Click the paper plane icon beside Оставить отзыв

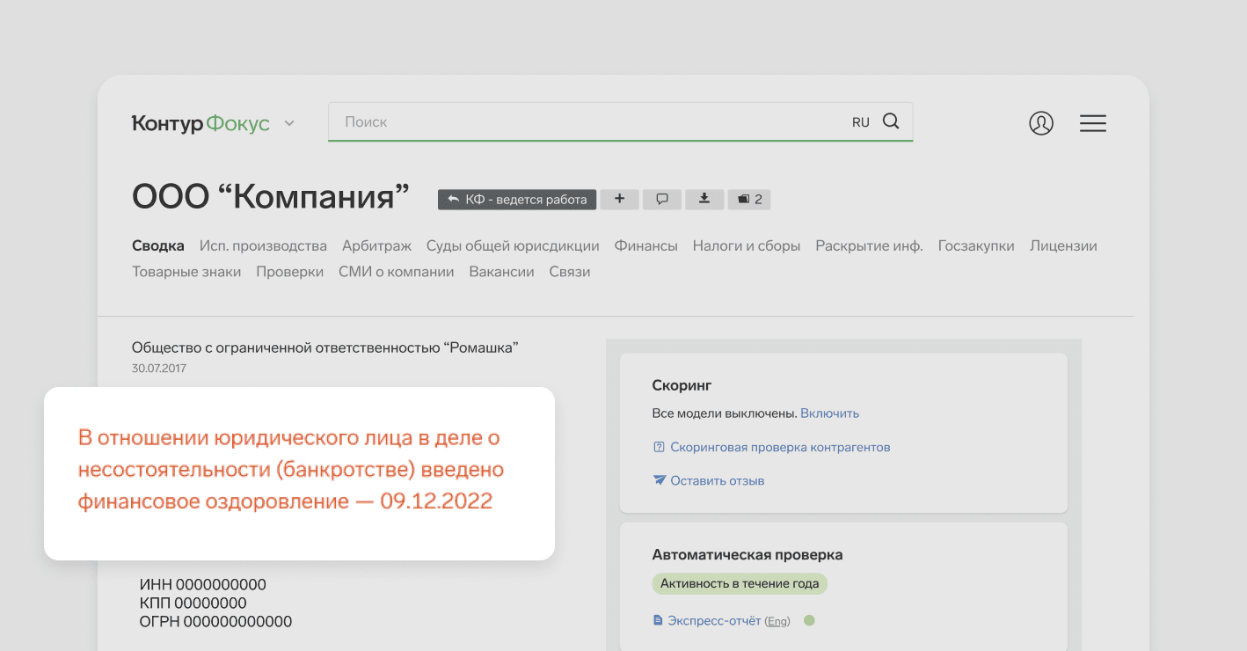click(x=660, y=481)
